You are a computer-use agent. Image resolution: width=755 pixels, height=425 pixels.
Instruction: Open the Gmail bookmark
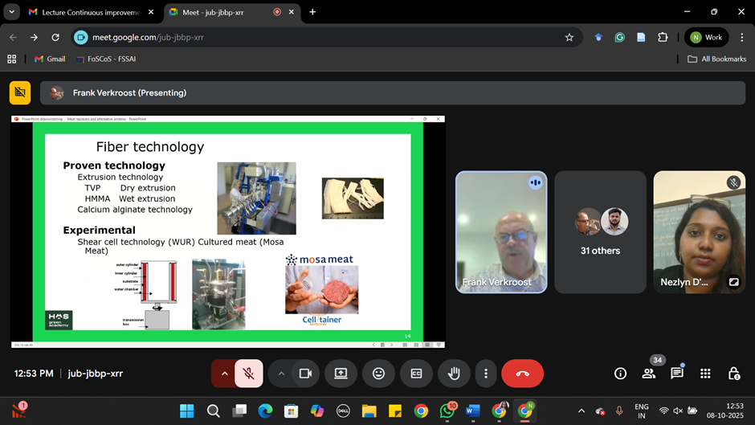[x=50, y=59]
